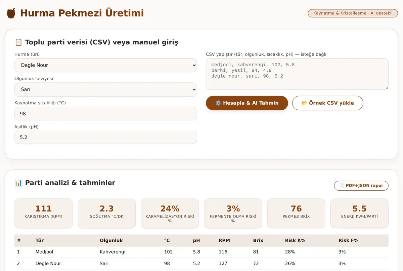
Task: Focus the Asitlik (pH) input field
Action: point(106,138)
